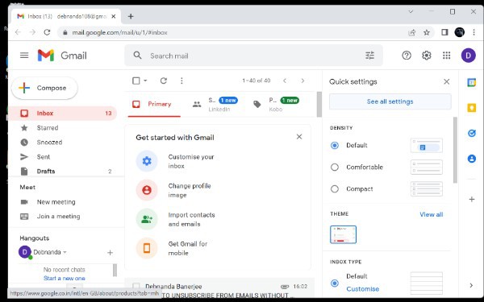Open Google Tasks side panel icon
This screenshot has height=302, width=484.
pos(471,133)
